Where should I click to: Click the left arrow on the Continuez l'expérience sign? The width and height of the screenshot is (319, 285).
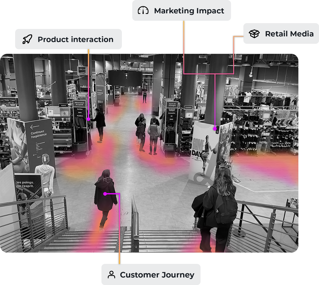pos(35,127)
